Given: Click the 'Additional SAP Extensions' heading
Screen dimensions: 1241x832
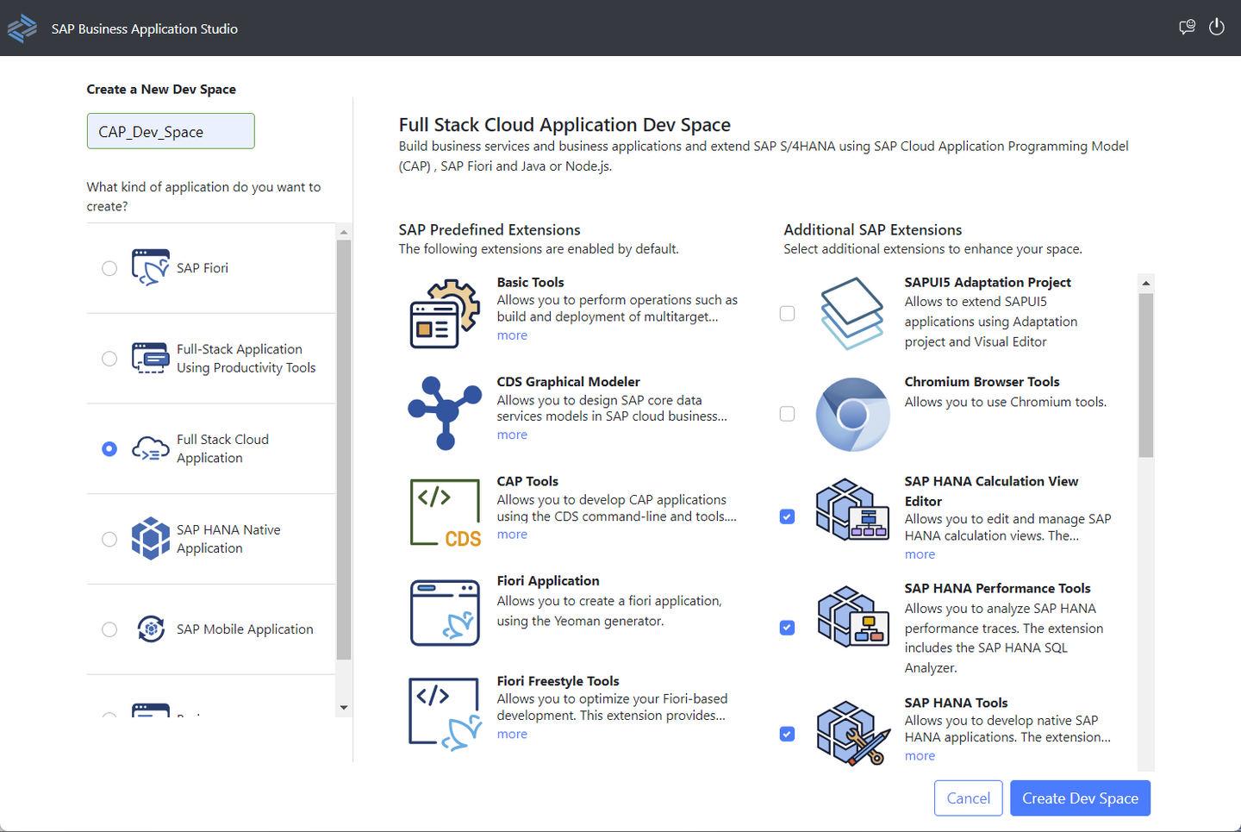Looking at the screenshot, I should [872, 230].
